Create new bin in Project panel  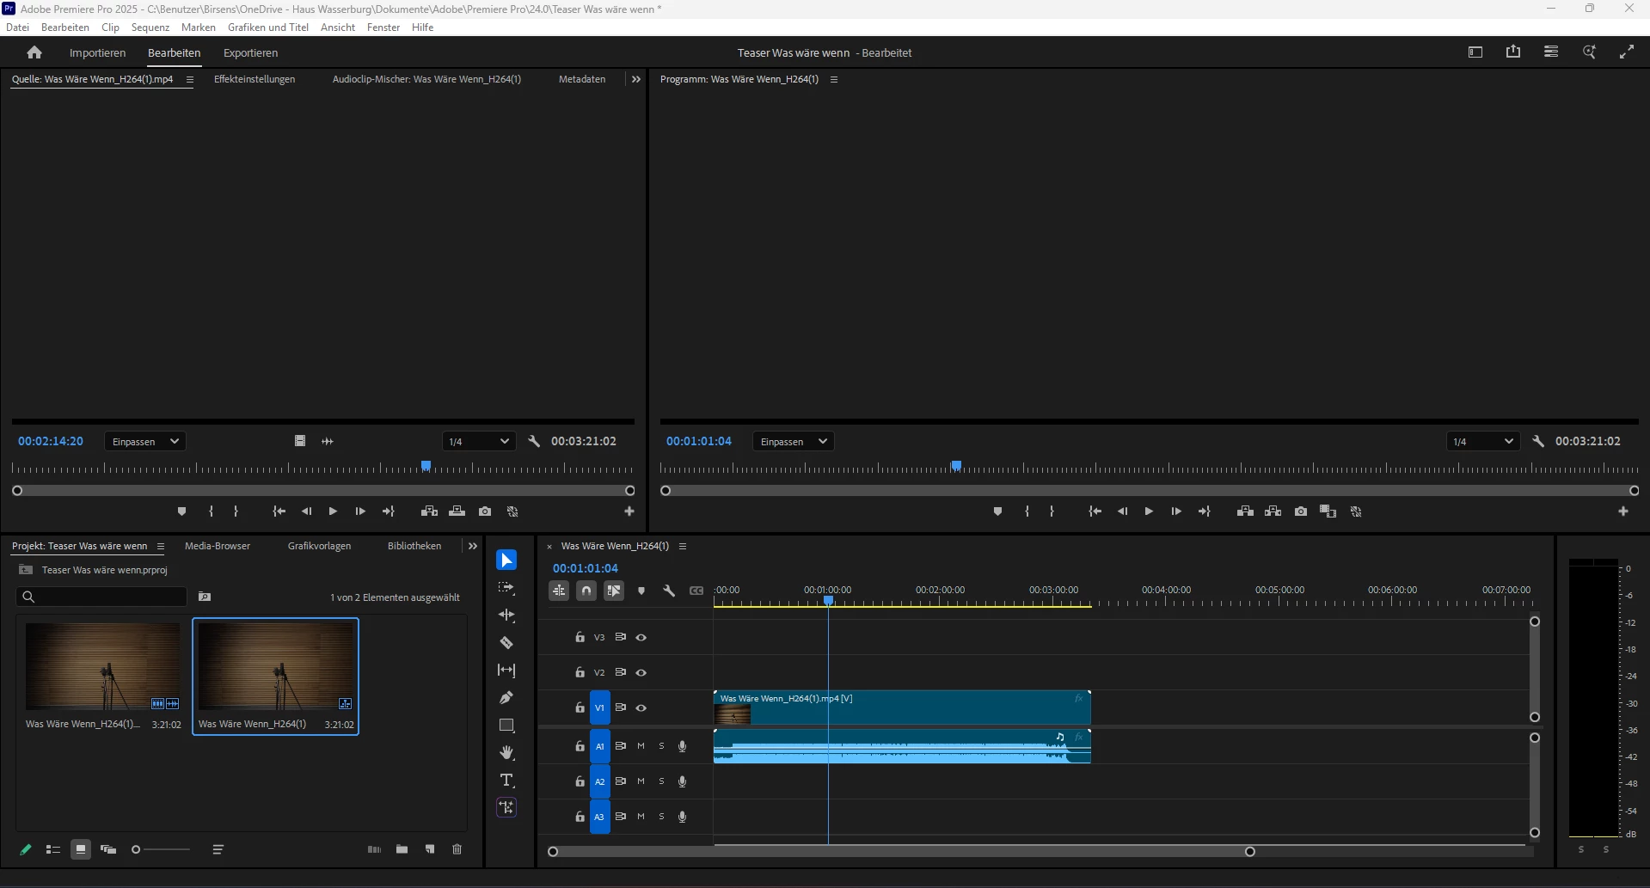point(402,849)
